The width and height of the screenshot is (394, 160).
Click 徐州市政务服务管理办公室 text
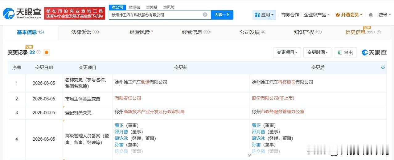point(278,111)
